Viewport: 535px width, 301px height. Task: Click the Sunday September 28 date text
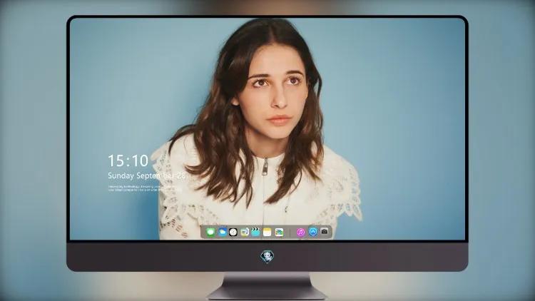(147, 175)
